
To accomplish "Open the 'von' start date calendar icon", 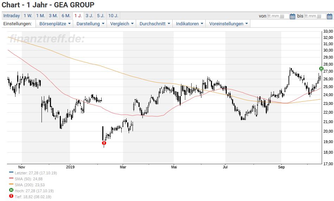I will [293, 16].
